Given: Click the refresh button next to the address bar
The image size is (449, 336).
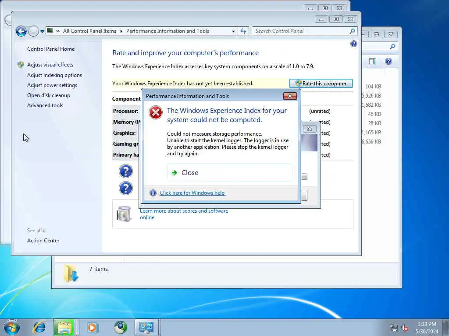Looking at the screenshot, I should coord(243,31).
